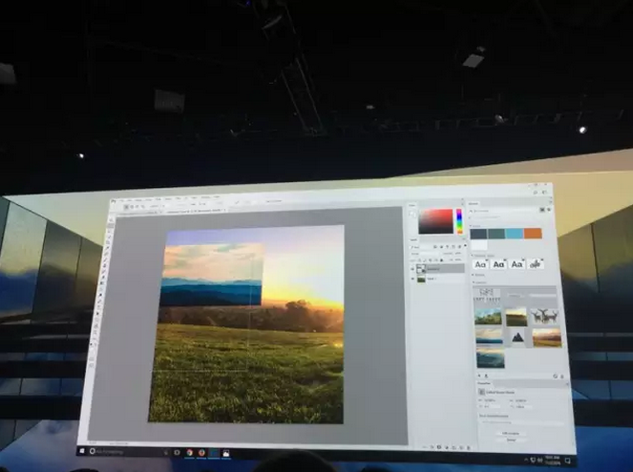This screenshot has width=633, height=472.
Task: Pick the orange color swatch in Libraries
Action: click(x=533, y=235)
